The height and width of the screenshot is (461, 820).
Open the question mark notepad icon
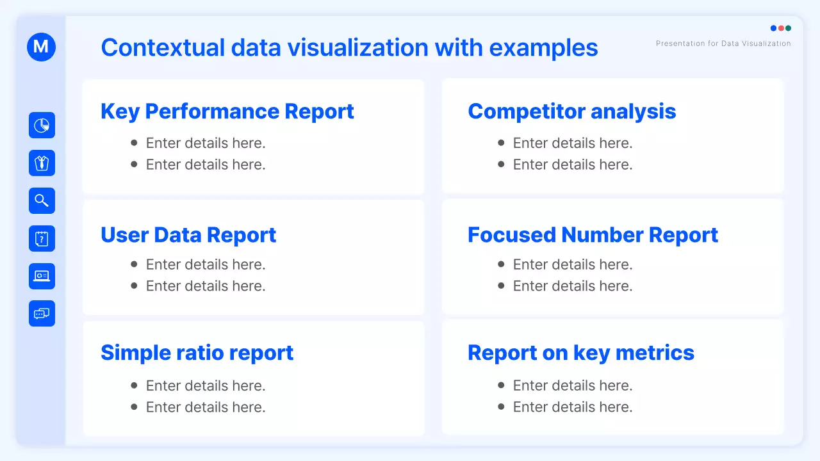point(42,238)
